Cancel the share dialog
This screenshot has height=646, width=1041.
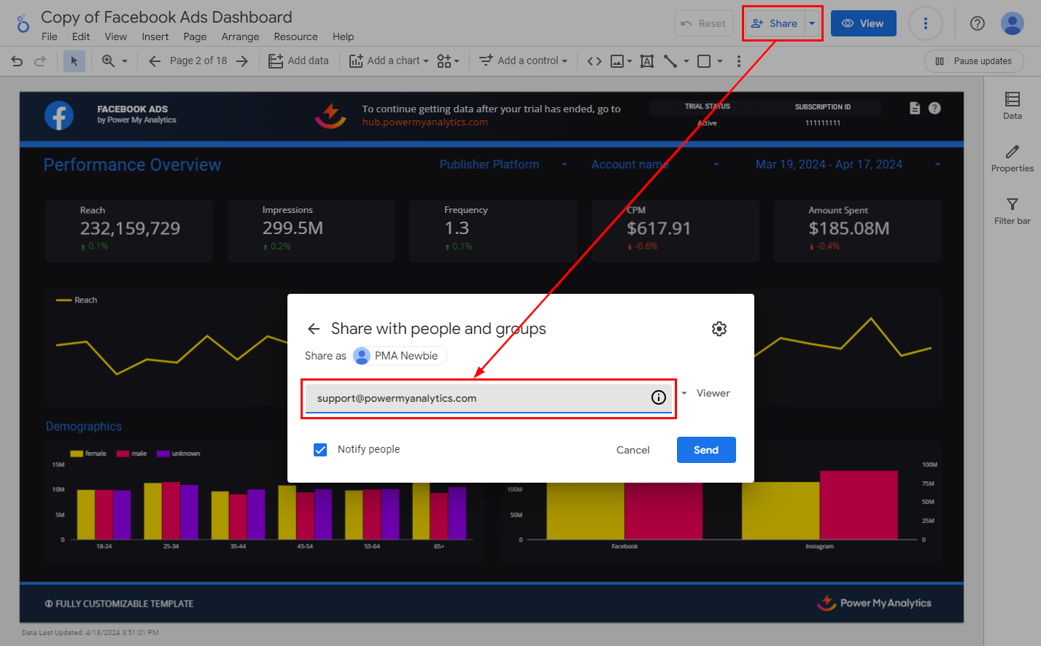pyautogui.click(x=632, y=450)
